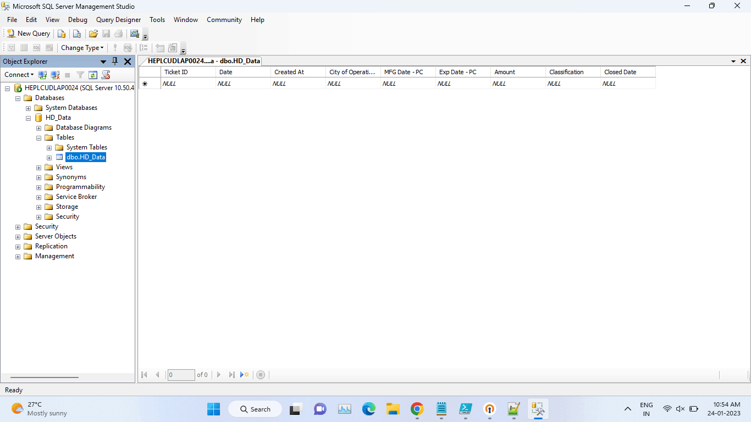Open File Explorer from taskbar
The height and width of the screenshot is (422, 751).
(x=393, y=409)
